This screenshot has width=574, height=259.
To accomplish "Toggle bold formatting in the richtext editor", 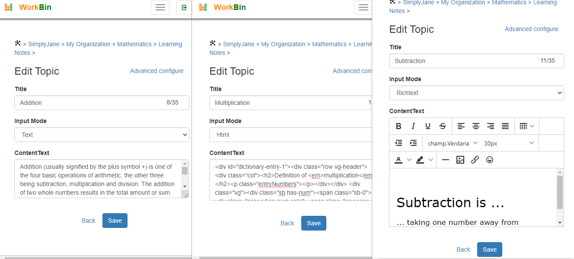I will 399,126.
